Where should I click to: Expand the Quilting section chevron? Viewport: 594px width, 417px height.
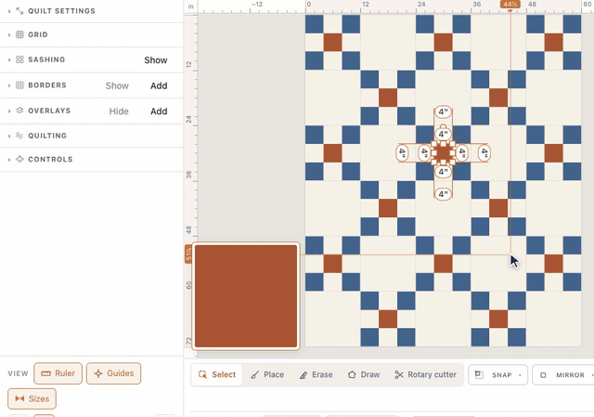click(x=9, y=136)
